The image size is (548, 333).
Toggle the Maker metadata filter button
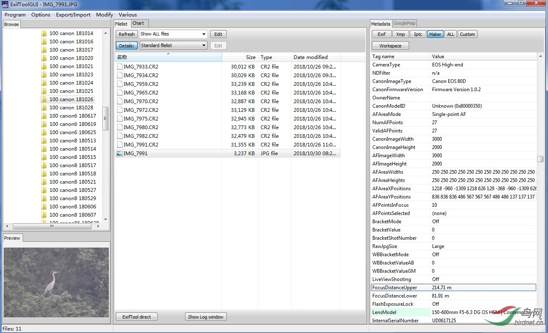(x=435, y=34)
